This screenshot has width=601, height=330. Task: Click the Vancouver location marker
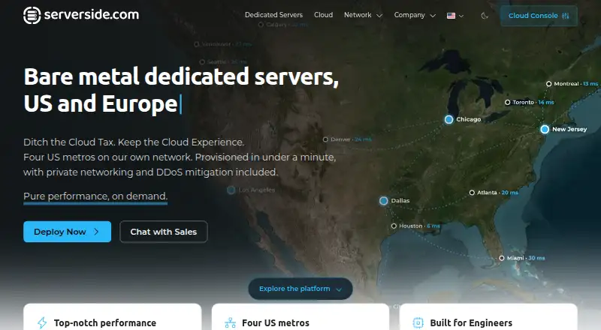pyautogui.click(x=196, y=44)
